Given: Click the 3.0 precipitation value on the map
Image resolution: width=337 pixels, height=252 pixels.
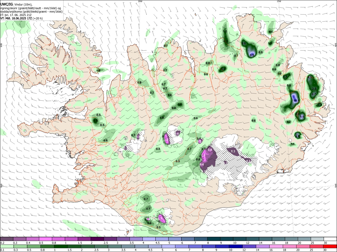Looking at the screenshot, I should (x=244, y=43).
